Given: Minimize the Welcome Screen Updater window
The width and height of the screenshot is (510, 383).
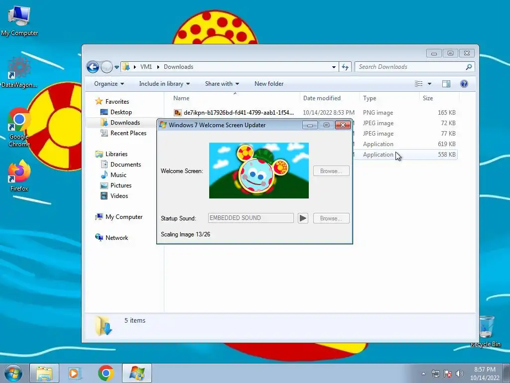Looking at the screenshot, I should [310, 125].
